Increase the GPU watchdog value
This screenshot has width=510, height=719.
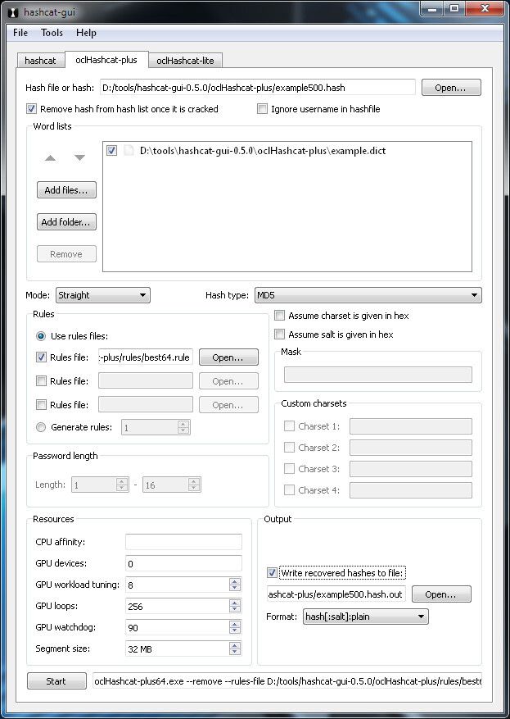[x=235, y=624]
